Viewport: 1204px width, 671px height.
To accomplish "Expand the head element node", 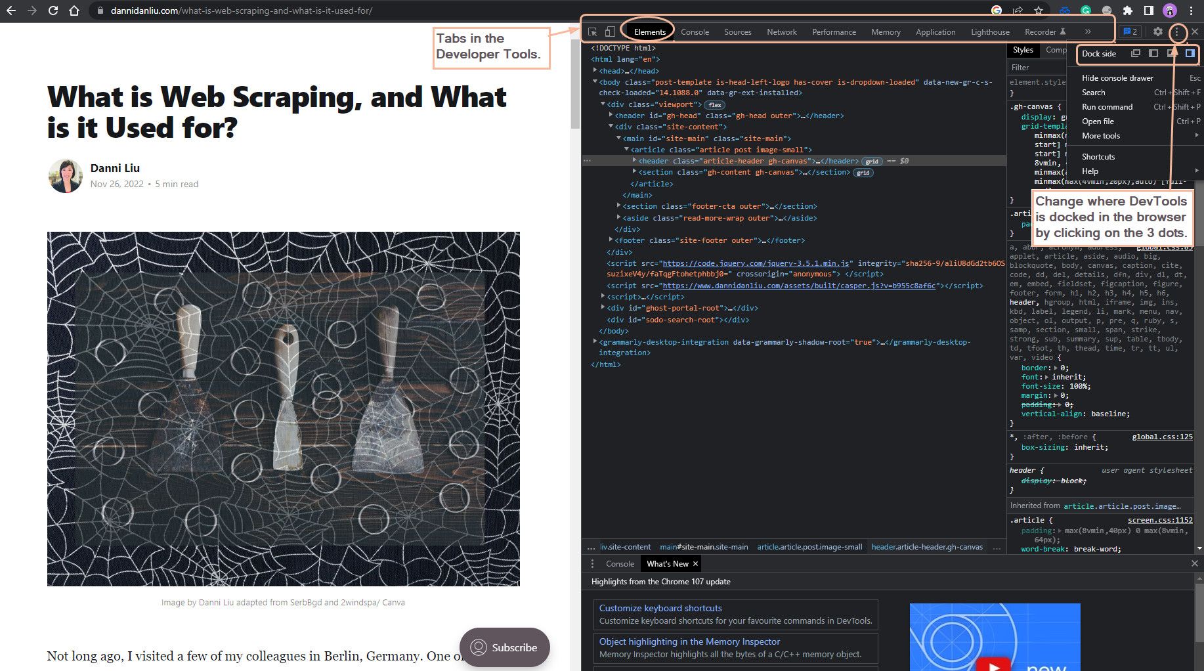I will pyautogui.click(x=595, y=70).
